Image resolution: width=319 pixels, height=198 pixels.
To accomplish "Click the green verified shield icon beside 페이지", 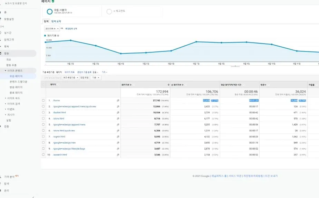I will point(53,1).
